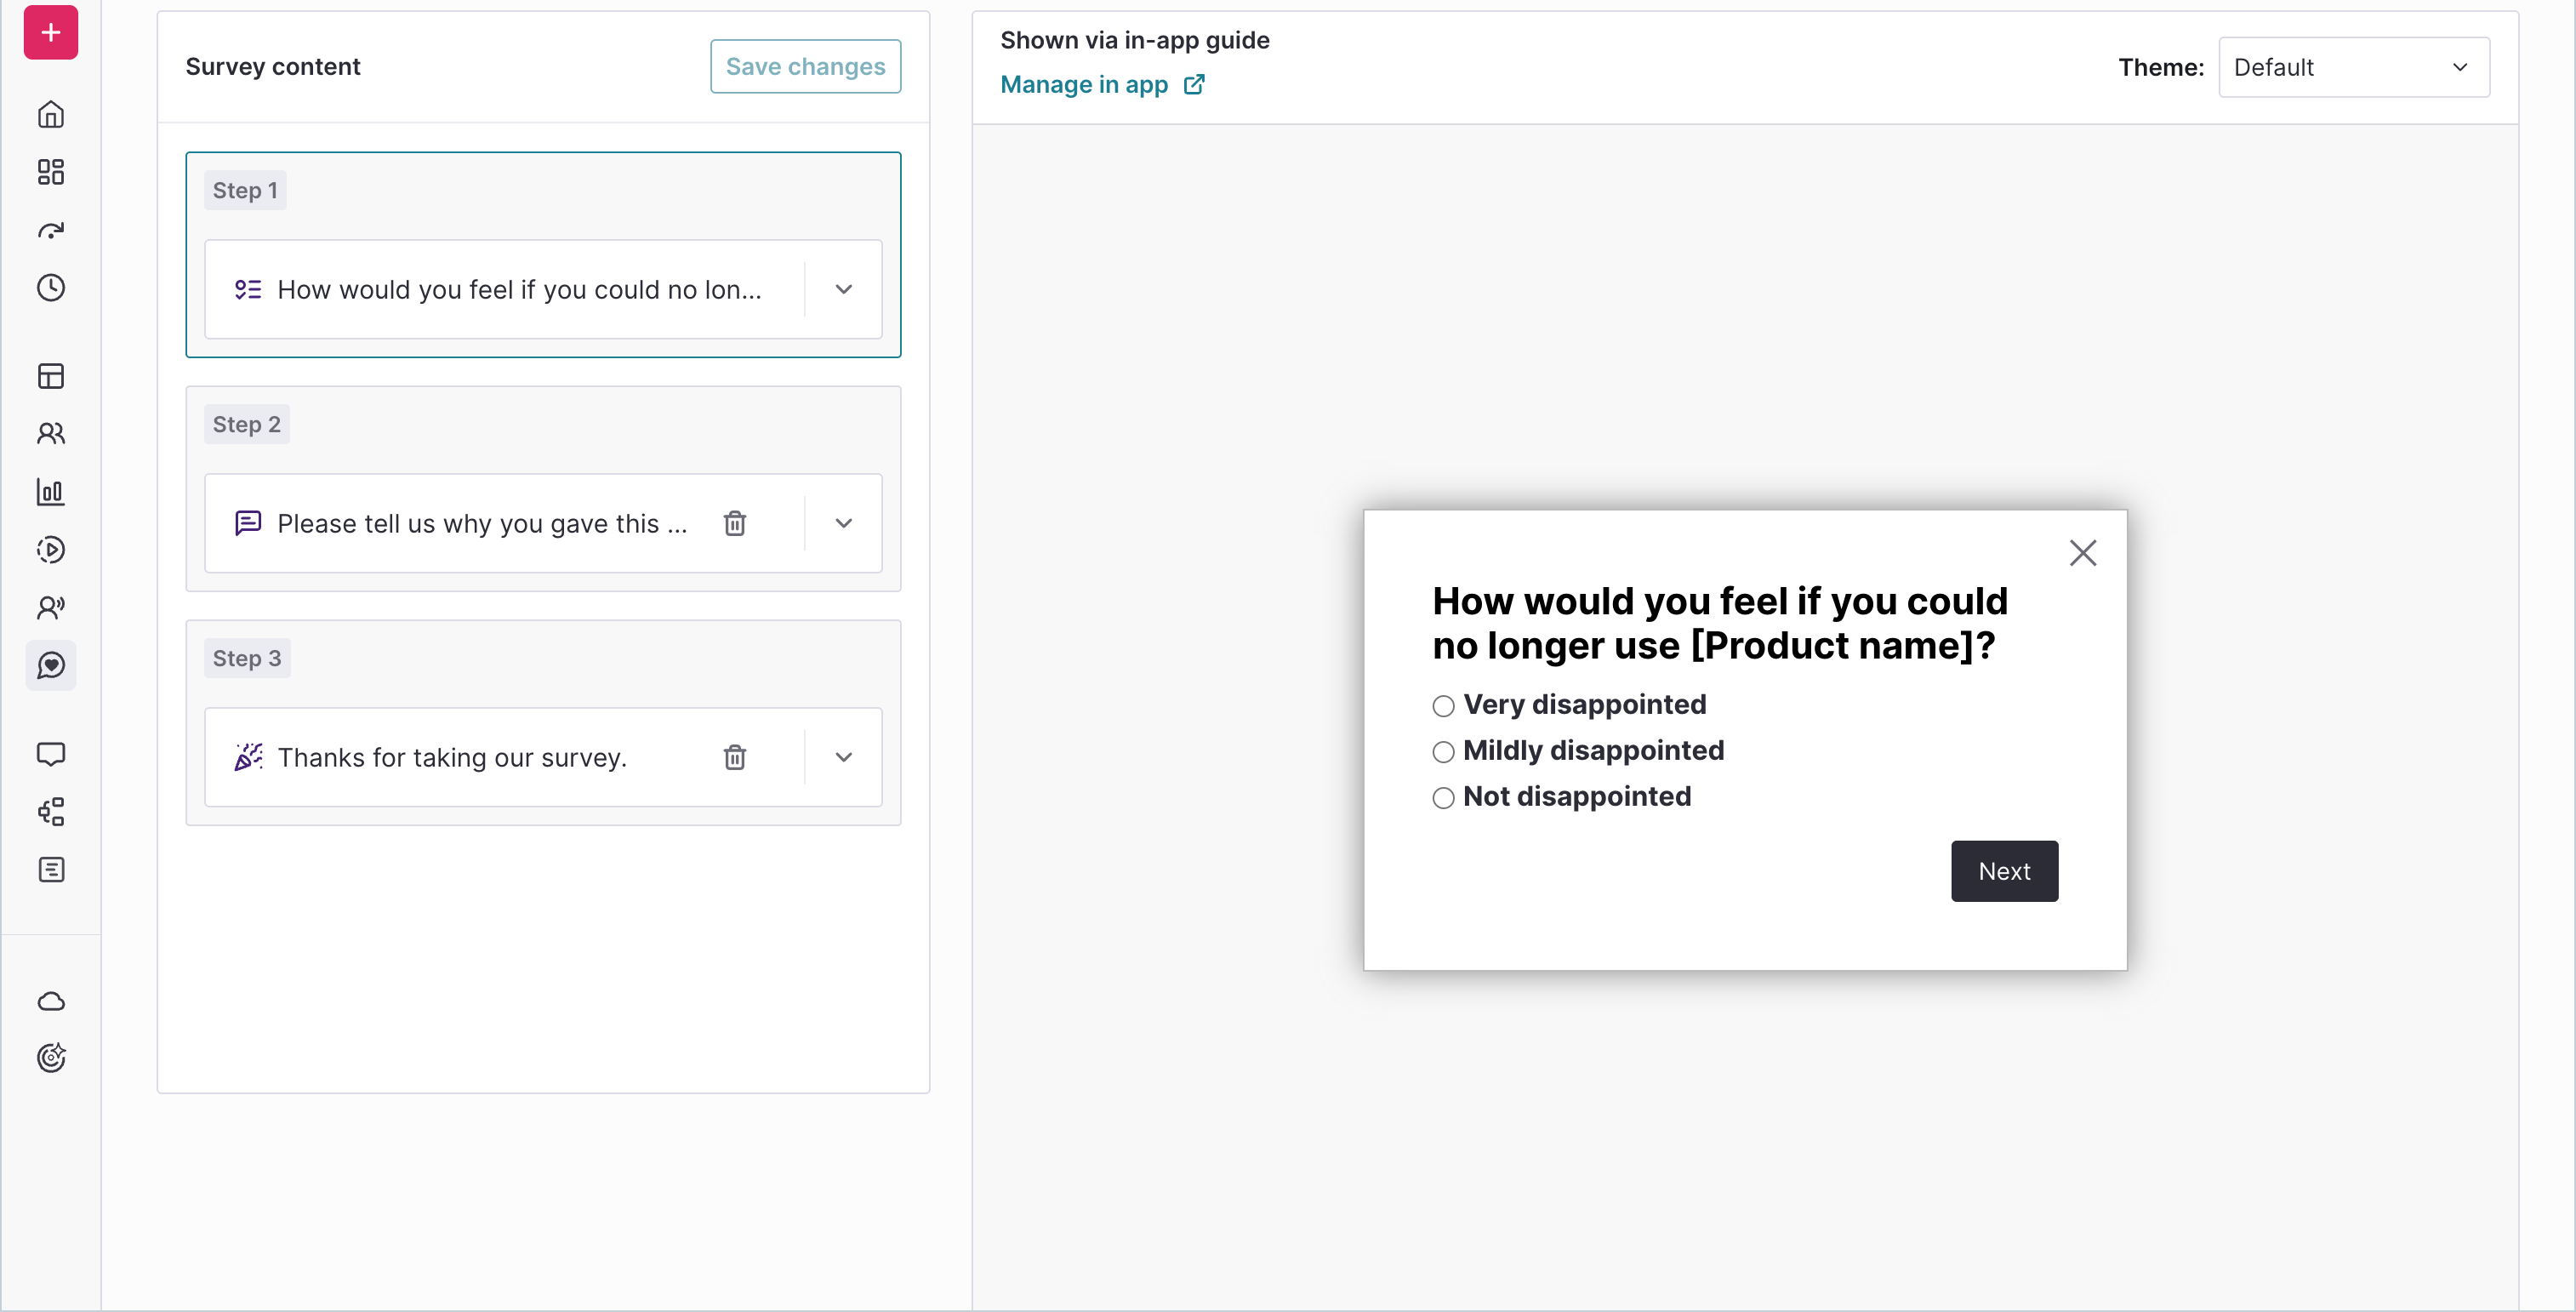Open the connected squares flow icon
The image size is (2576, 1312).
(x=51, y=811)
